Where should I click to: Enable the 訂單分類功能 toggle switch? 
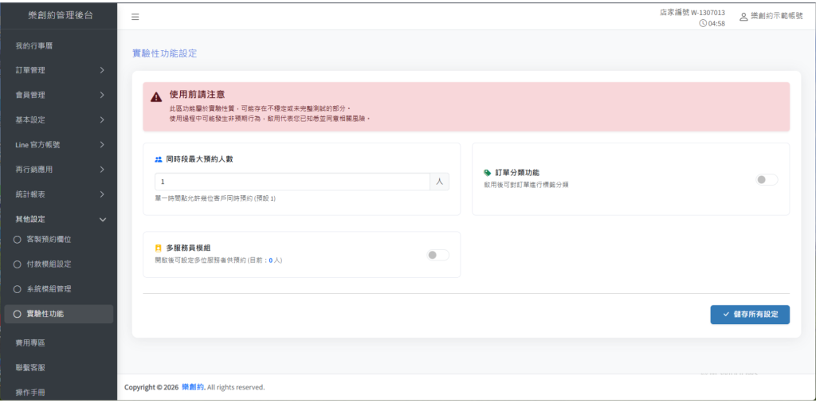click(766, 180)
